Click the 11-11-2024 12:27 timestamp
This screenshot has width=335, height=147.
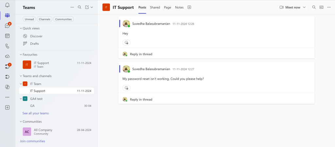coord(183,69)
